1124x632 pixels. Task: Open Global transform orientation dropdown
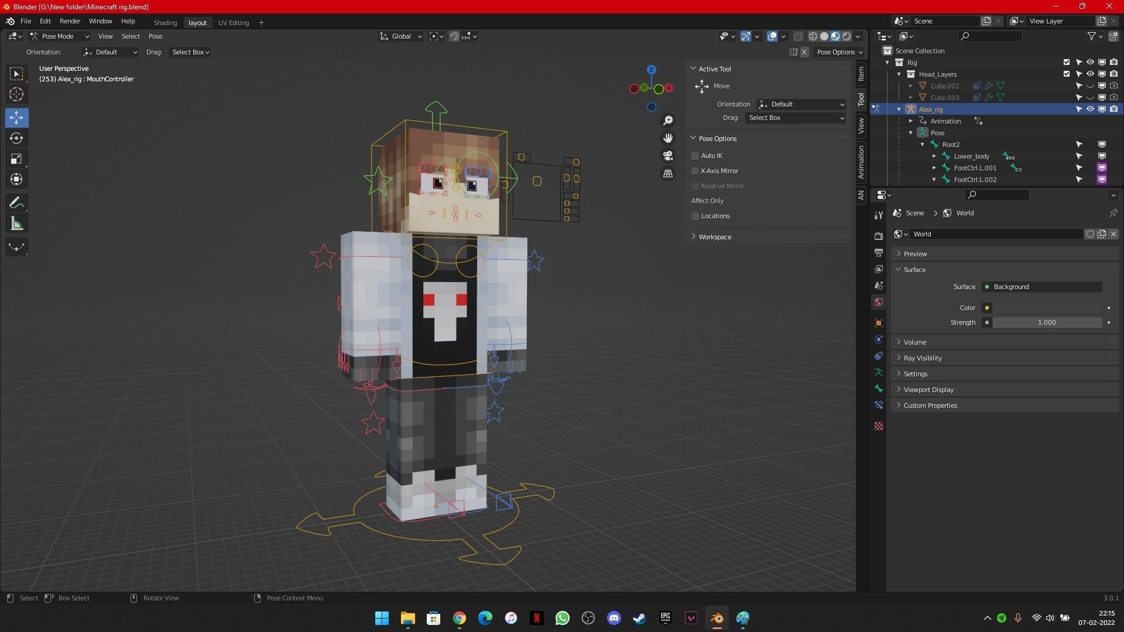point(400,36)
